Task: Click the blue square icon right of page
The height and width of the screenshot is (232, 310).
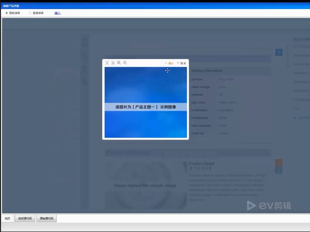Action: (279, 52)
